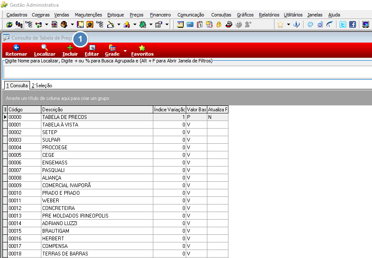Click the day planner icon showing 5
Image resolution: width=372 pixels, height=258 pixels.
point(200,24)
